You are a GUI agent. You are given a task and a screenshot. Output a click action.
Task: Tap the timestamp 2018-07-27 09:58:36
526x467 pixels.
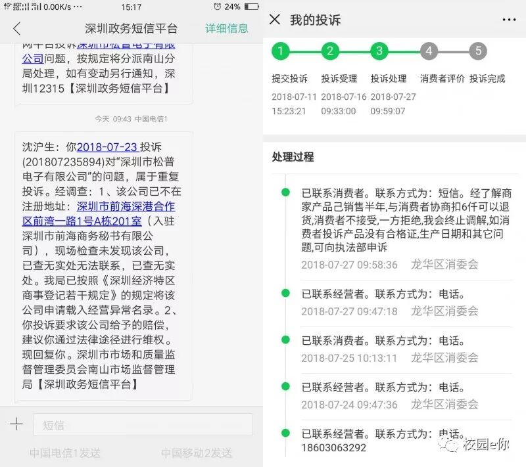(349, 265)
